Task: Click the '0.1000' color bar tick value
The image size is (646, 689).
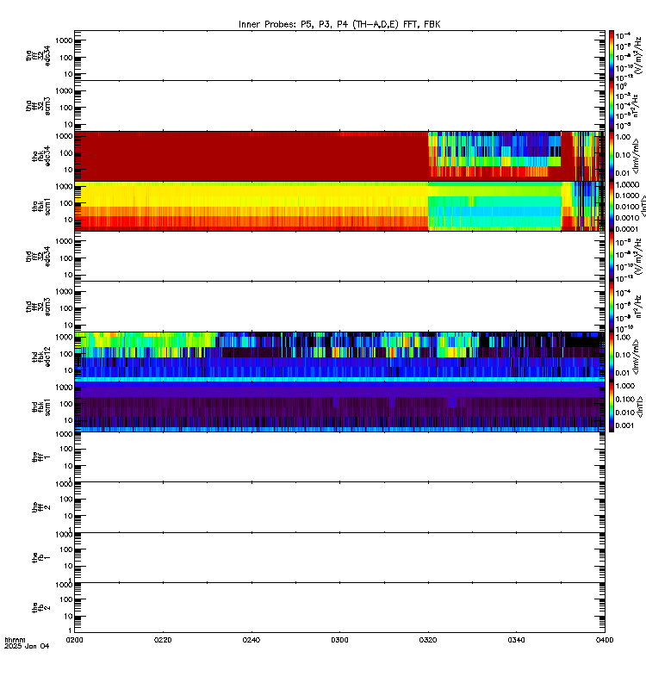Action: (627, 196)
